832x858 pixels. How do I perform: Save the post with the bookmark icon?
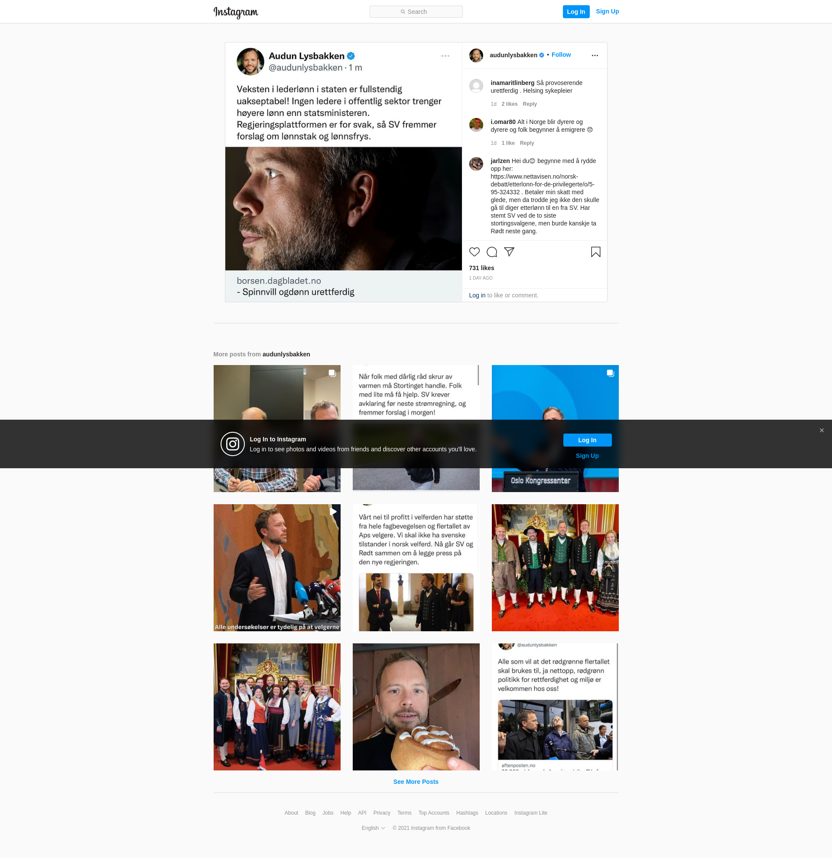coord(595,252)
